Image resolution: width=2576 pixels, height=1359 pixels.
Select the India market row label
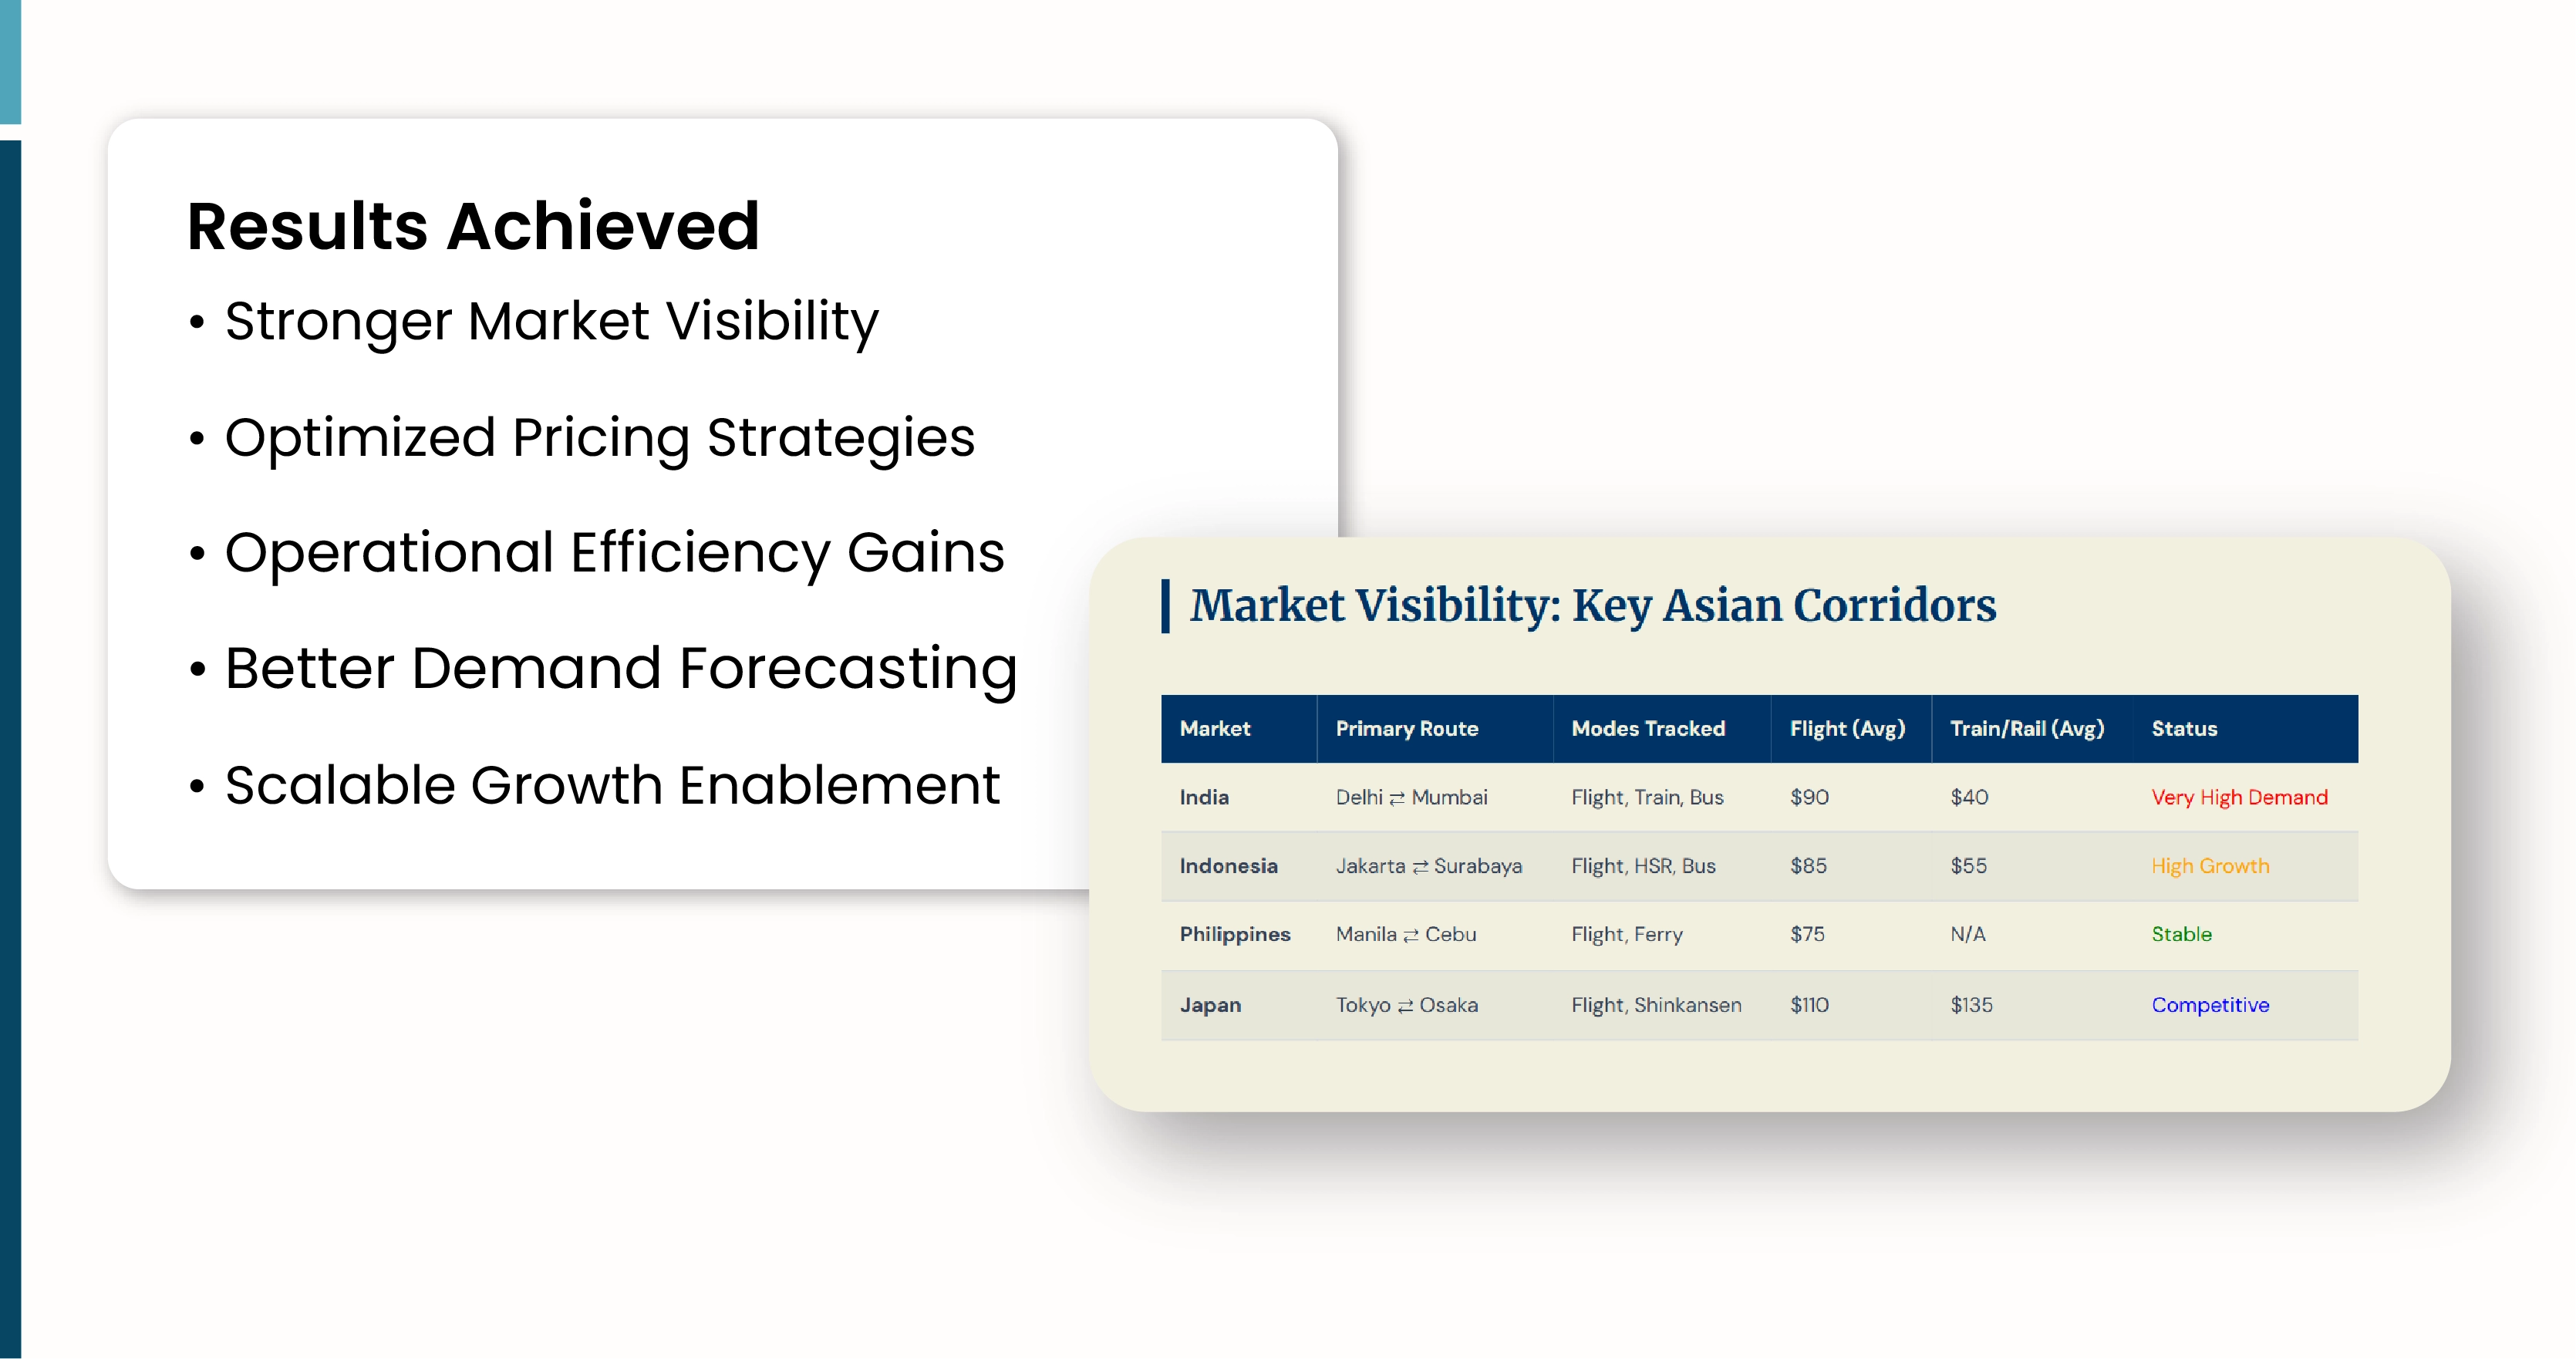click(x=1204, y=797)
